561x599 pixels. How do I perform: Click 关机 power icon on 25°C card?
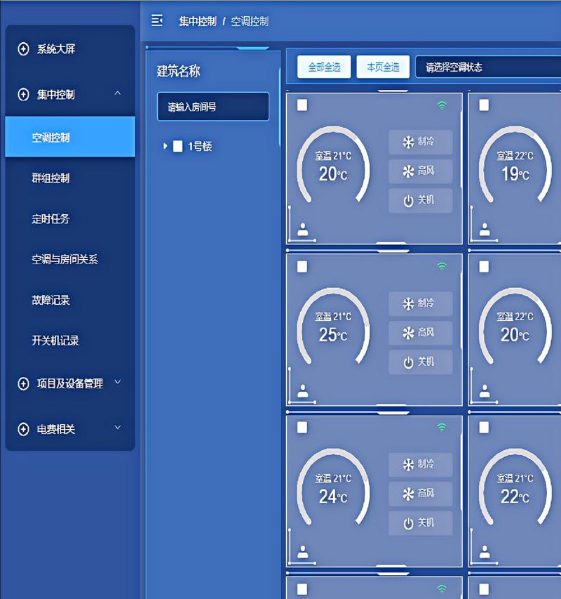pyautogui.click(x=408, y=362)
